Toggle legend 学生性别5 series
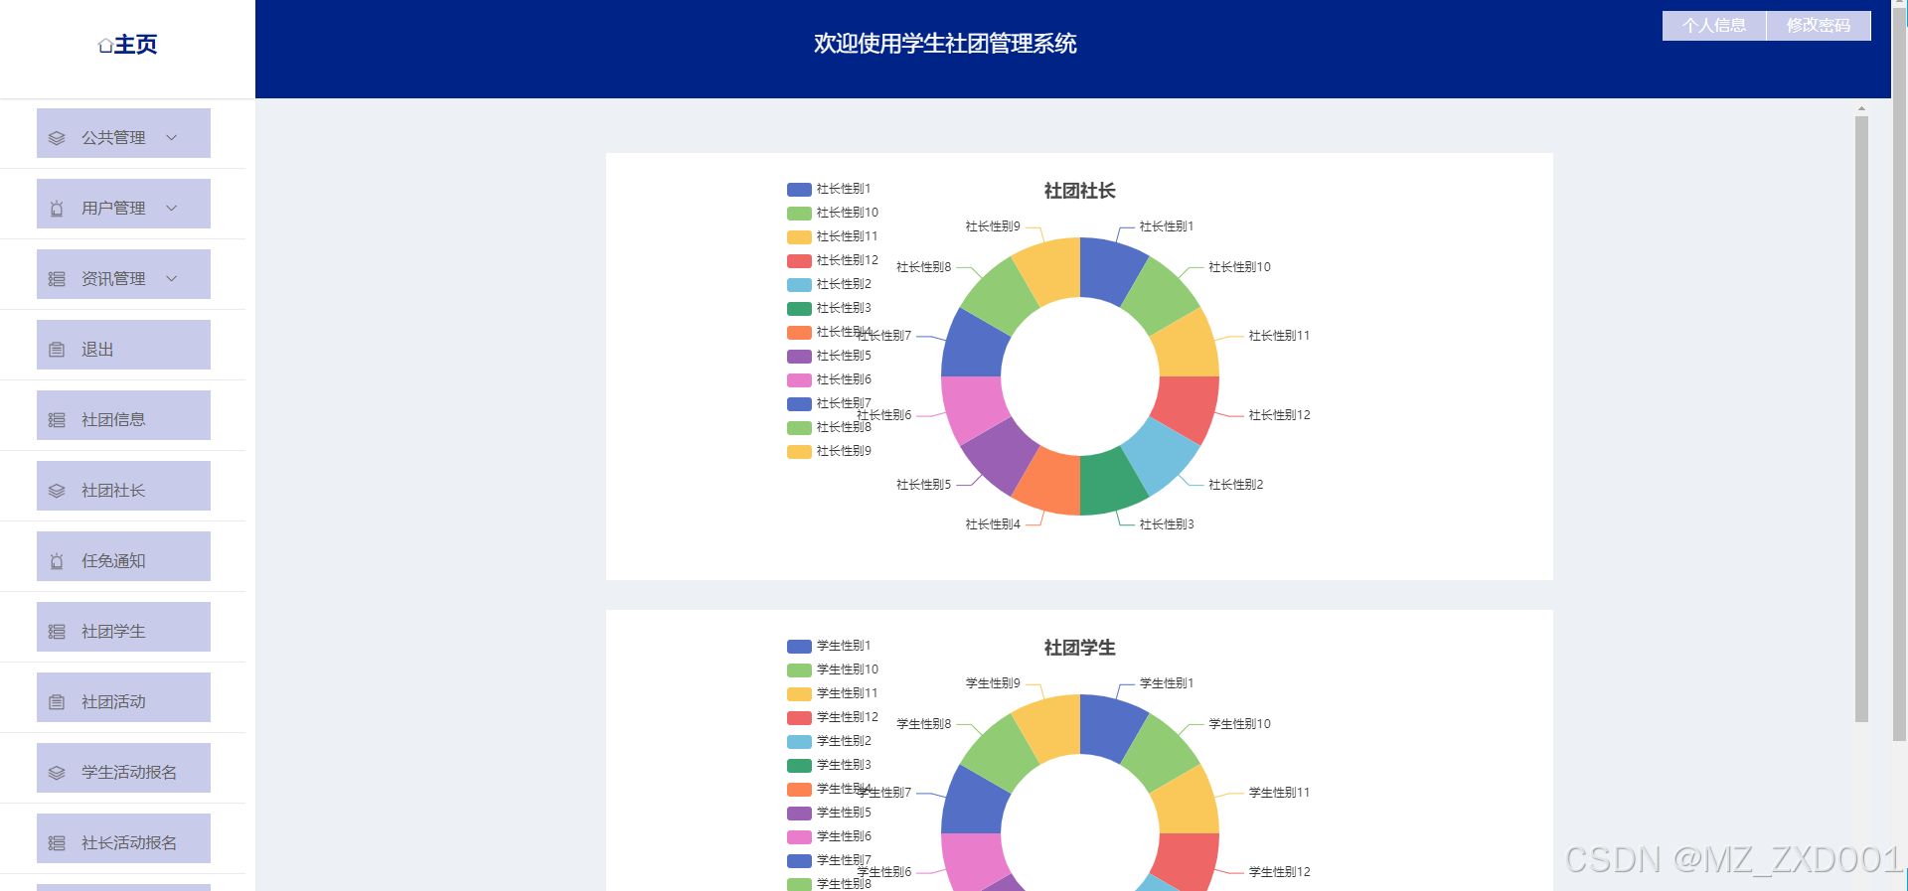Screen dimensions: 1908x891 click(829, 813)
